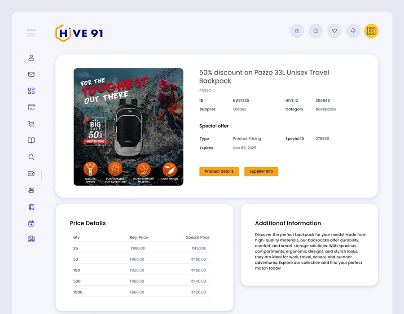The image size is (404, 314).
Task: Click the Reg. Price column header
Action: pyautogui.click(x=139, y=237)
